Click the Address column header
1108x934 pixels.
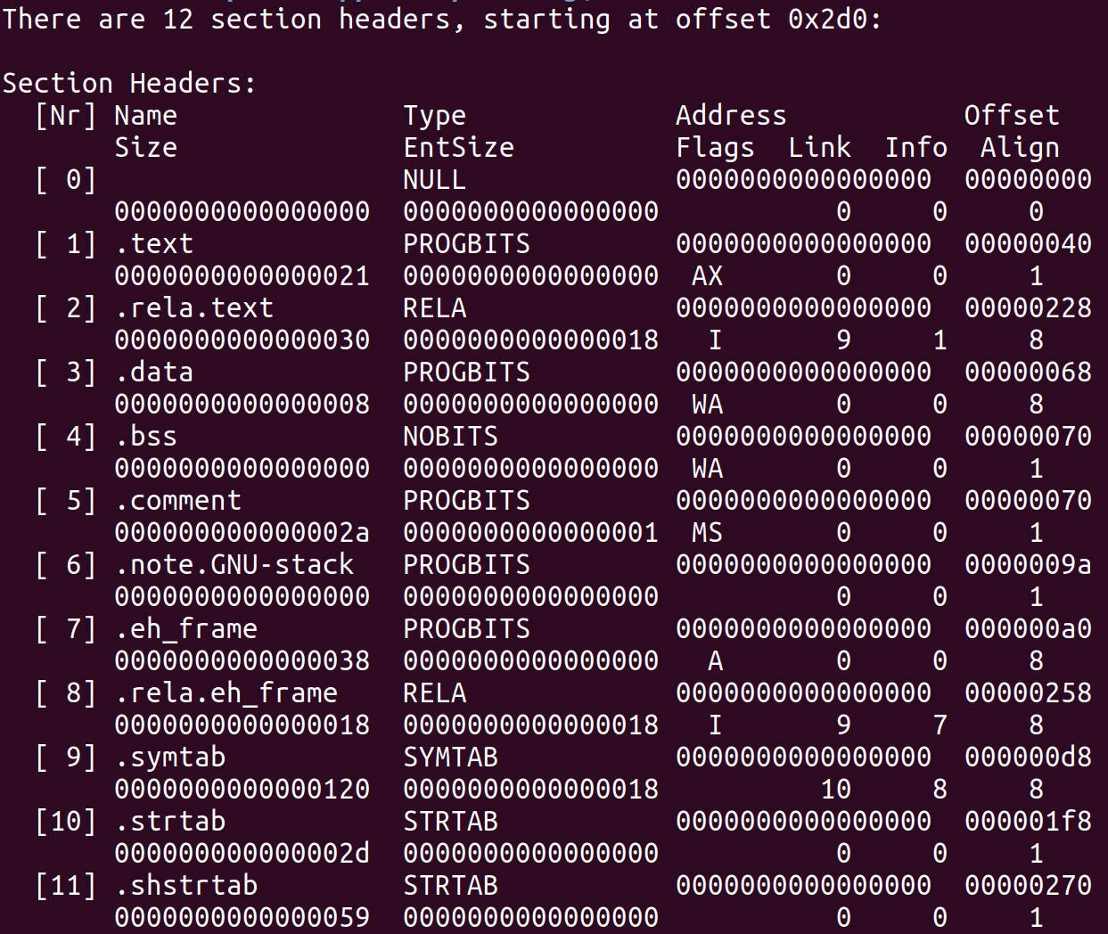point(731,116)
